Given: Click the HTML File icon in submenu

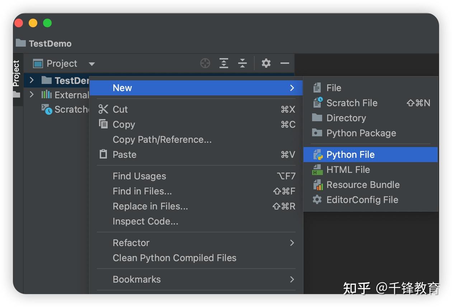Looking at the screenshot, I should [x=317, y=170].
